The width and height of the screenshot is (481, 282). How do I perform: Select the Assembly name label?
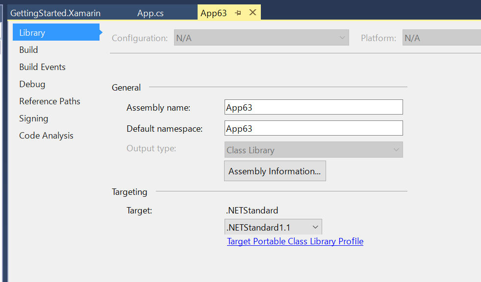158,108
